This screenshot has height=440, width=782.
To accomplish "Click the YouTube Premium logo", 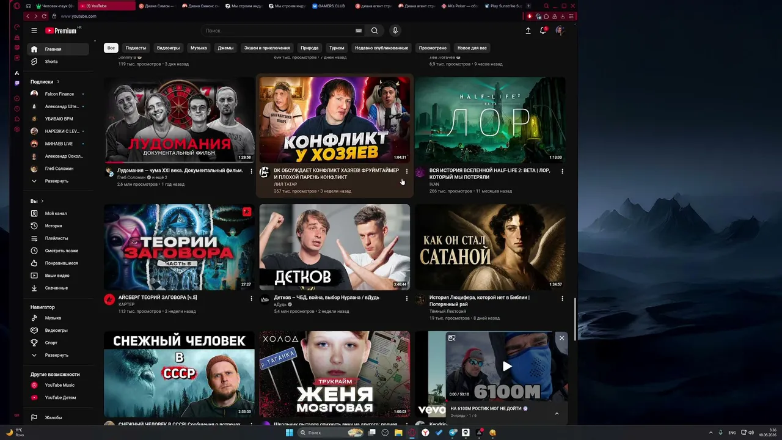I will [61, 31].
